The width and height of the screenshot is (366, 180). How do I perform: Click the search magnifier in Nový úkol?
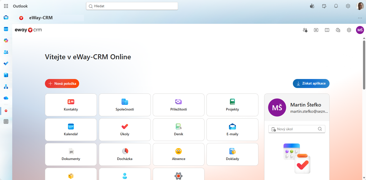click(x=320, y=129)
